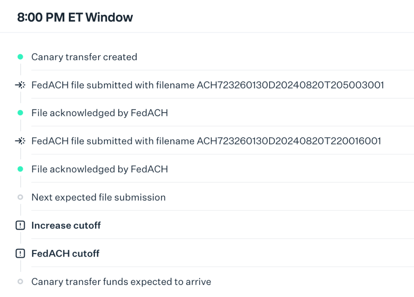Click the green dot beside Canary transfer created

click(x=20, y=57)
